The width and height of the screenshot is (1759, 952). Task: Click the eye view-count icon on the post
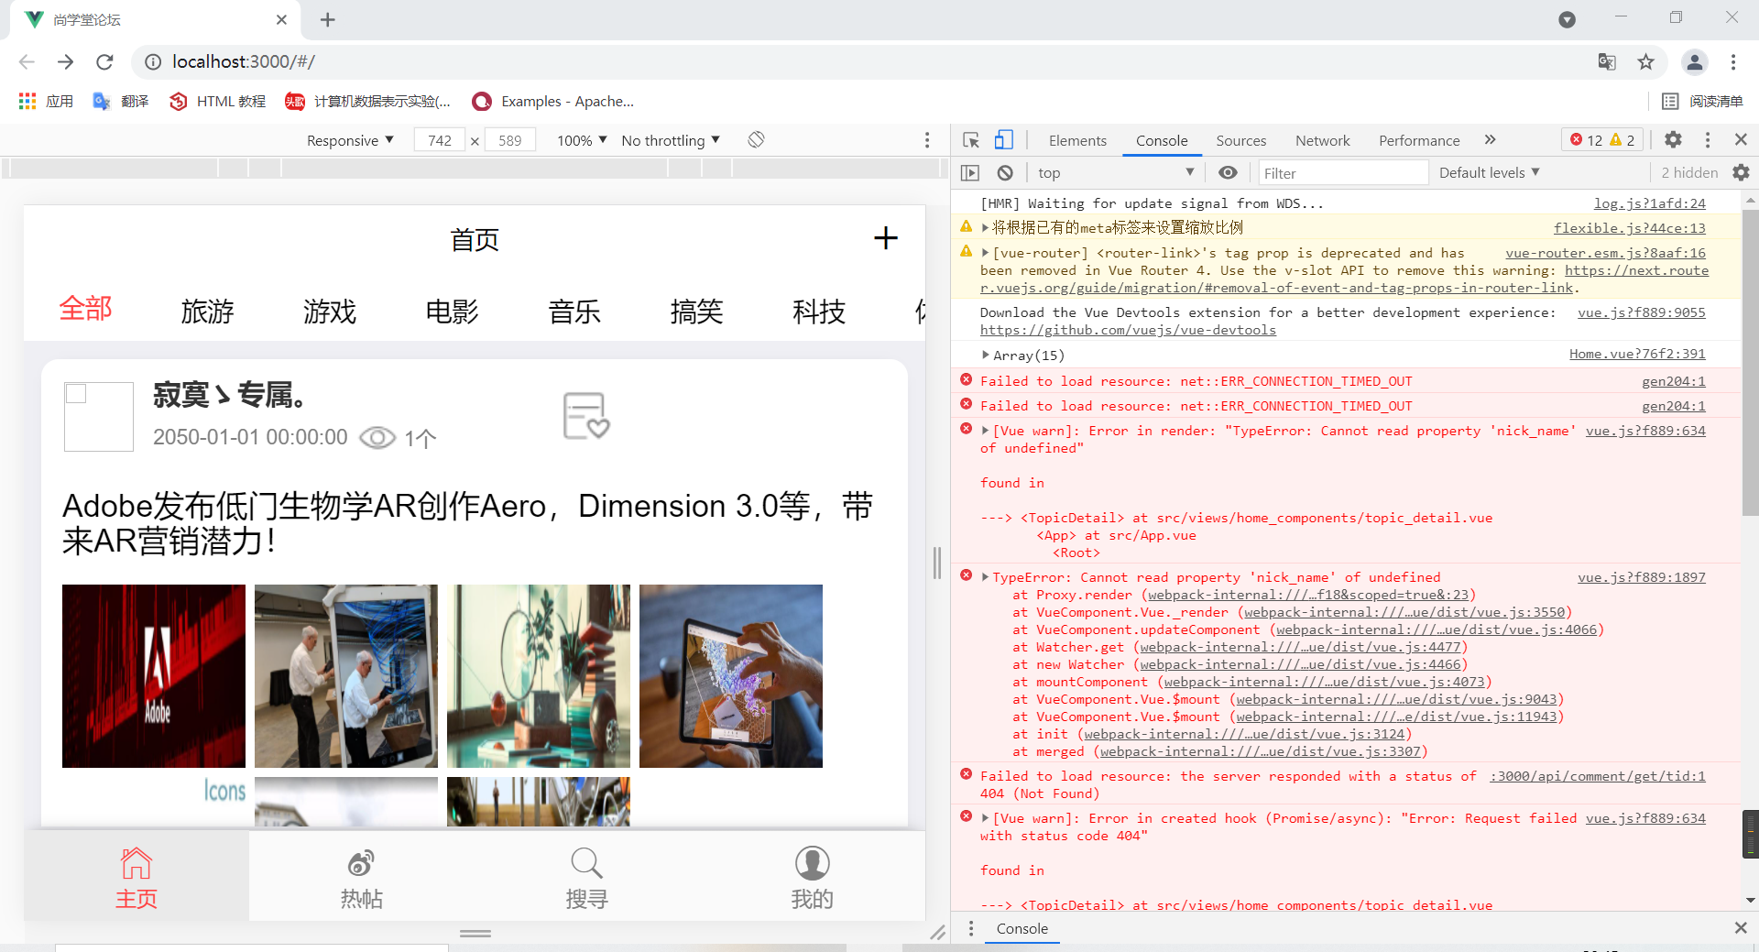point(377,438)
